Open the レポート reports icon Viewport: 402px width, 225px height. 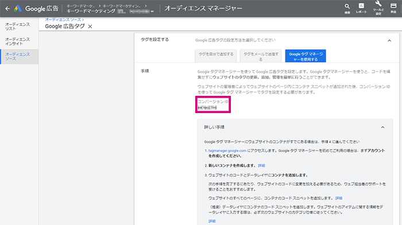(361, 8)
